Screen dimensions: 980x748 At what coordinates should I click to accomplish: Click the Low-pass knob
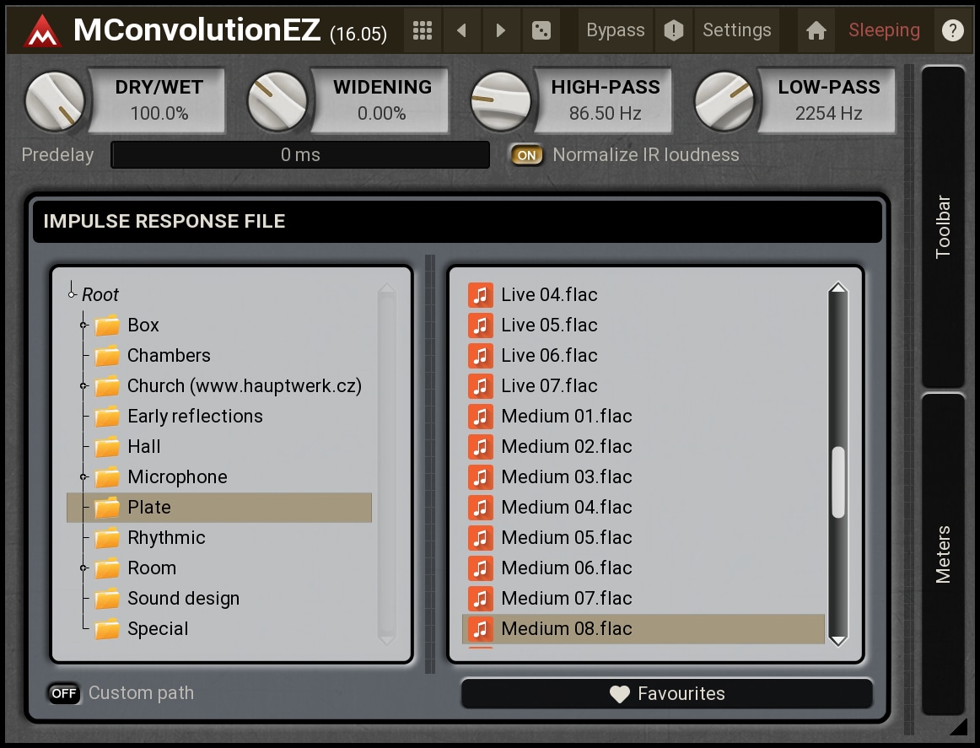(724, 101)
